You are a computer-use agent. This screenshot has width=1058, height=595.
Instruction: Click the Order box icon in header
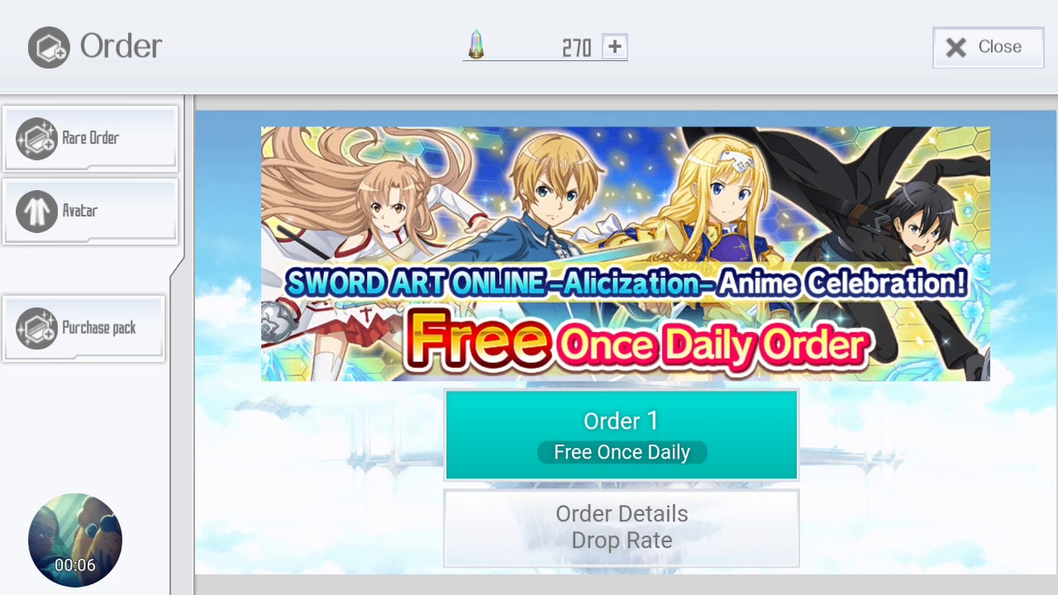pyautogui.click(x=49, y=47)
